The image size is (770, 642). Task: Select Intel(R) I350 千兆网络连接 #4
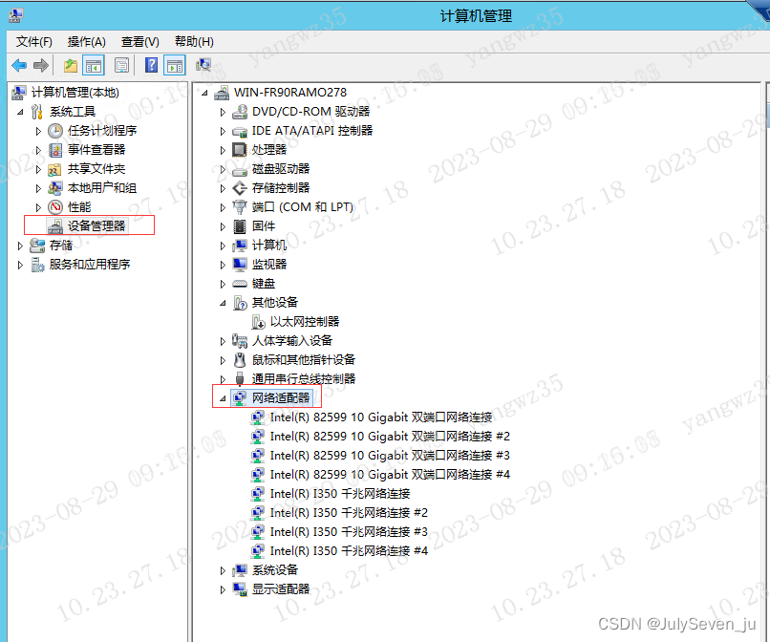click(x=349, y=551)
